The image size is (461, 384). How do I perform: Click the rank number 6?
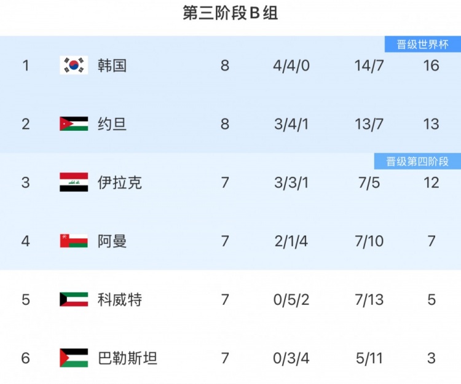click(25, 358)
